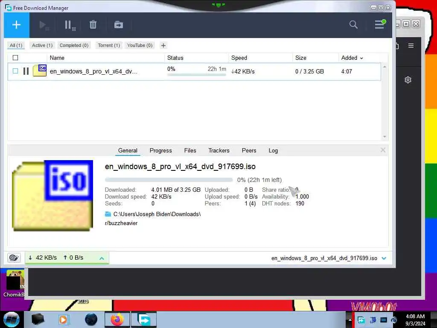Image resolution: width=437 pixels, height=328 pixels.
Task: Check the select-all downloads checkbox
Action: (x=15, y=58)
